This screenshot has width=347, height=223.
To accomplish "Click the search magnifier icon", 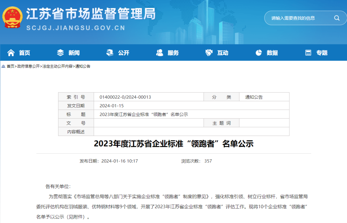I will (337, 18).
